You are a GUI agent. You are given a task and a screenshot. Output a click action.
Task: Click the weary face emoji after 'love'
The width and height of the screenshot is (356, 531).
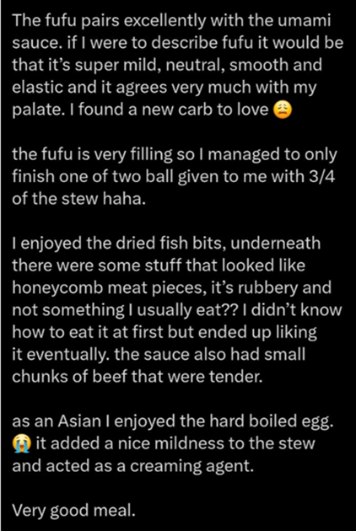pos(282,110)
